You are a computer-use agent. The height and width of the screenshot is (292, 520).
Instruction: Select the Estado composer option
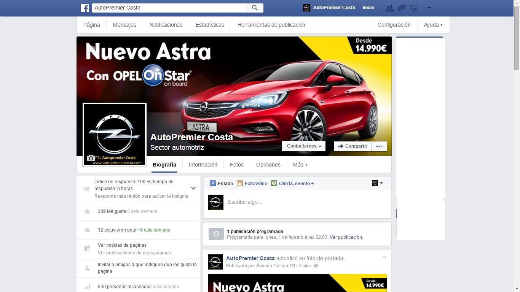(x=221, y=183)
